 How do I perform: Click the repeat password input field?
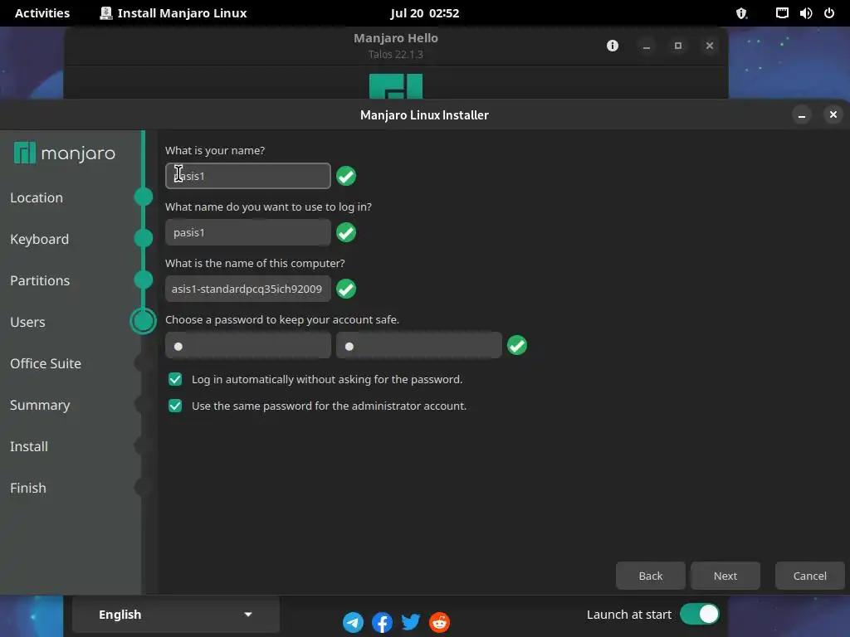click(x=419, y=345)
